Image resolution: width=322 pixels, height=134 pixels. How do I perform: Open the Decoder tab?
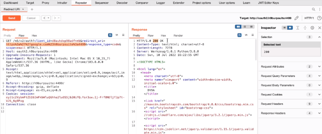pos(122,3)
